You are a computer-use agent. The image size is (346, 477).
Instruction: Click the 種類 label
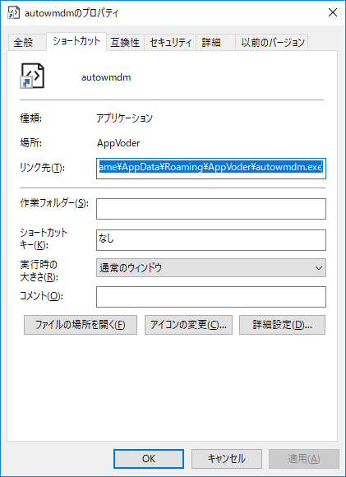point(30,118)
